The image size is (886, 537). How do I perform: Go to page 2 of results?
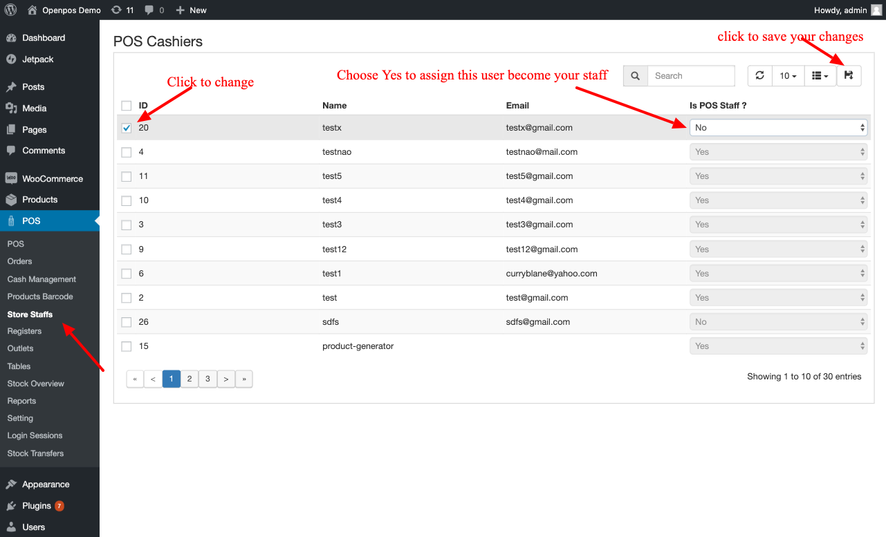[189, 379]
